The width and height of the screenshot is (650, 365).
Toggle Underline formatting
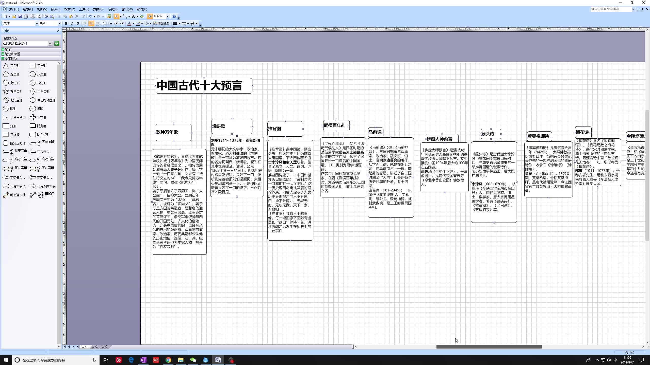click(78, 24)
